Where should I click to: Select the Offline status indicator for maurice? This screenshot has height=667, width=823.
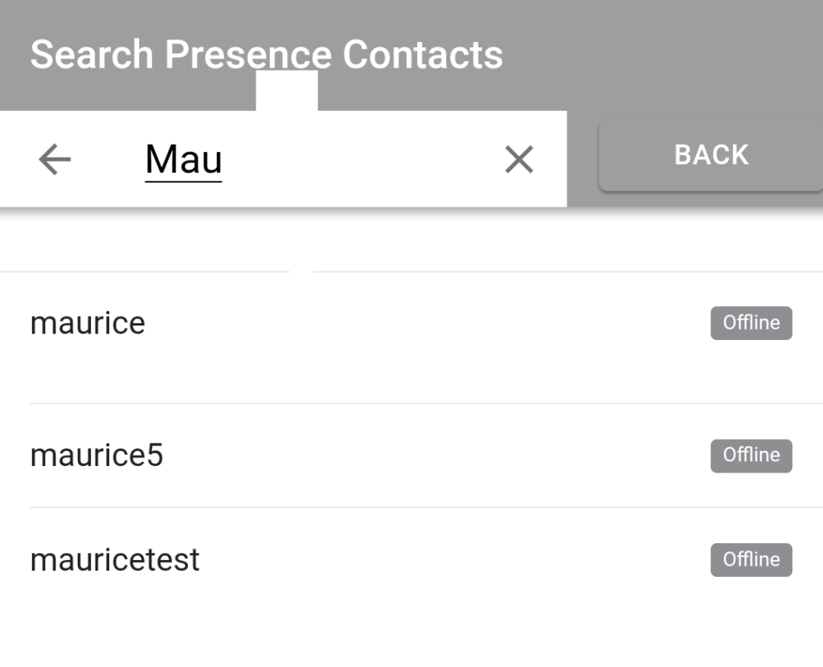[x=751, y=322]
